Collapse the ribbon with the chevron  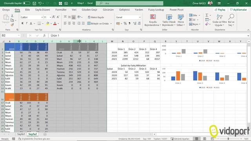[248, 30]
